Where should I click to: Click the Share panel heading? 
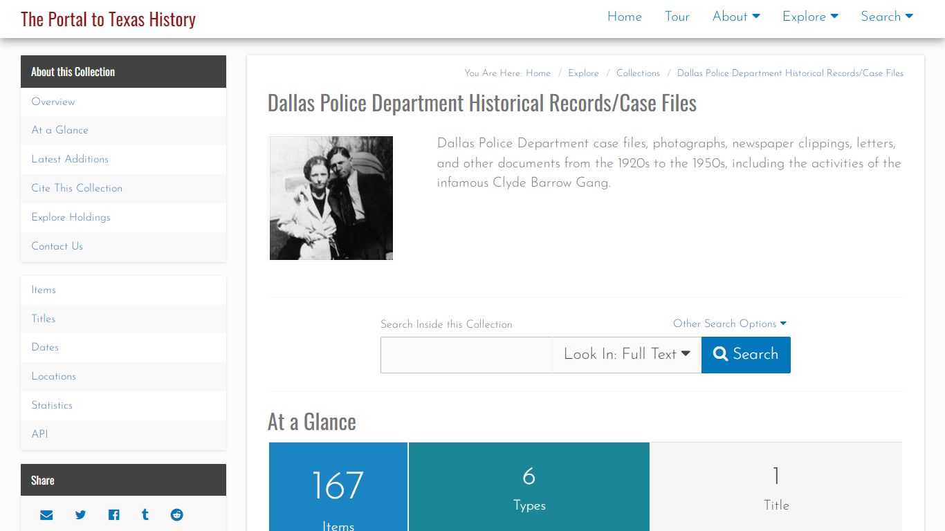[x=123, y=480]
